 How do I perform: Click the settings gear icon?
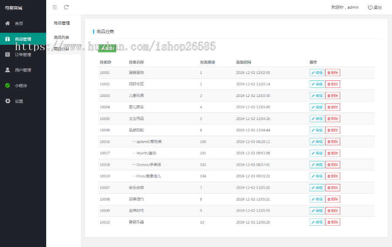pyautogui.click(x=8, y=101)
